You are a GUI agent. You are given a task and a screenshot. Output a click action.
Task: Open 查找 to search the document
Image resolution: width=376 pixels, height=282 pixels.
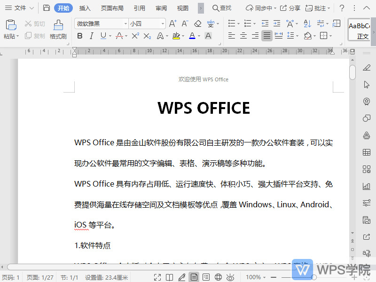[x=222, y=8]
